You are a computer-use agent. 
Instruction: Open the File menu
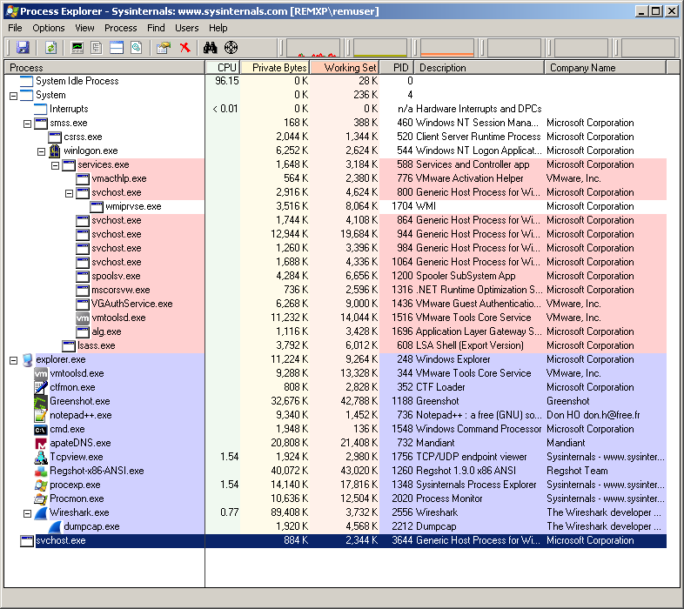tap(15, 28)
